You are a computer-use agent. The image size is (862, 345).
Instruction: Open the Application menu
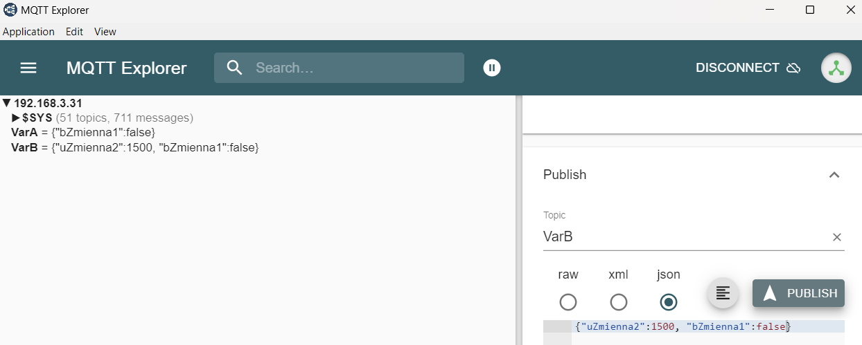click(x=28, y=32)
